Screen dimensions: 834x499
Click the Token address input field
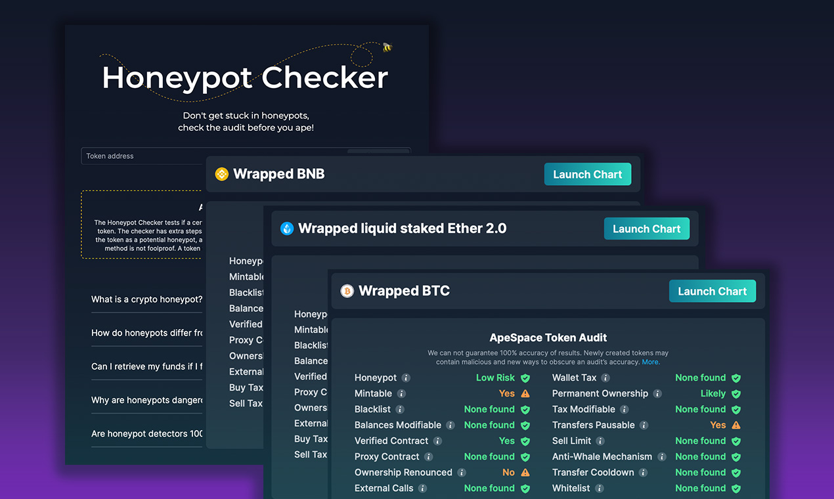click(246, 156)
